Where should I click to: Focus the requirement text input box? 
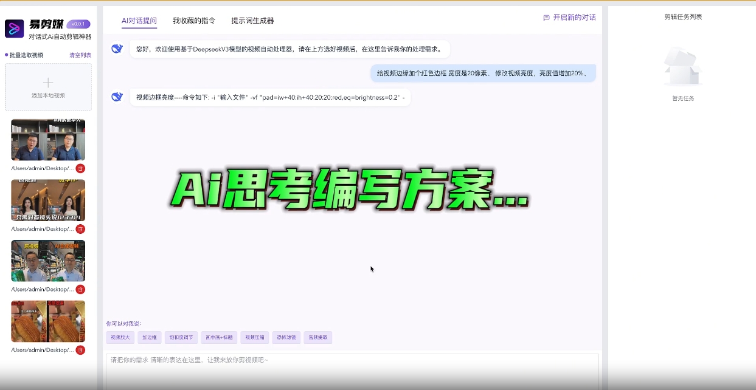[352, 371]
